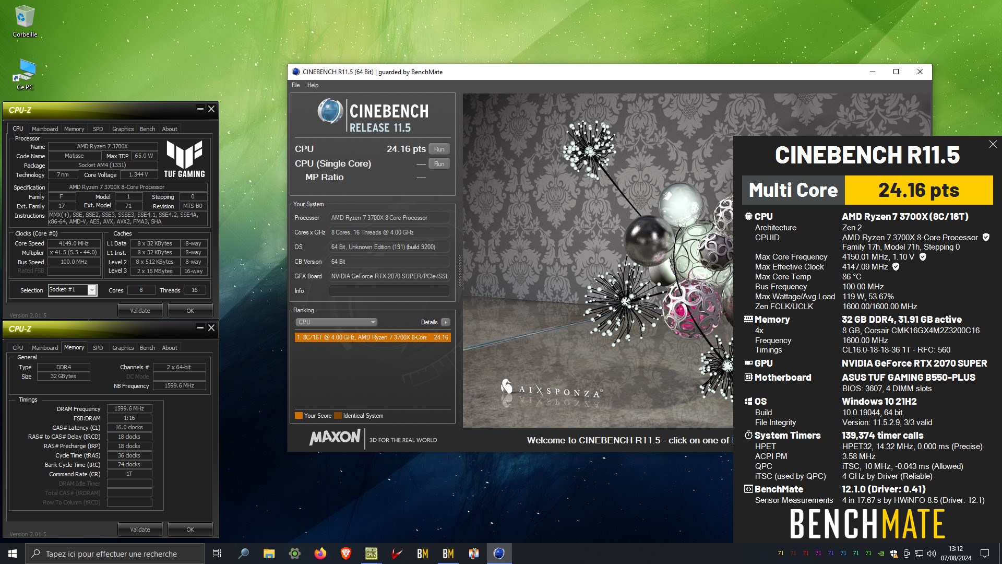Launch Firefox from the taskbar

[x=320, y=554]
